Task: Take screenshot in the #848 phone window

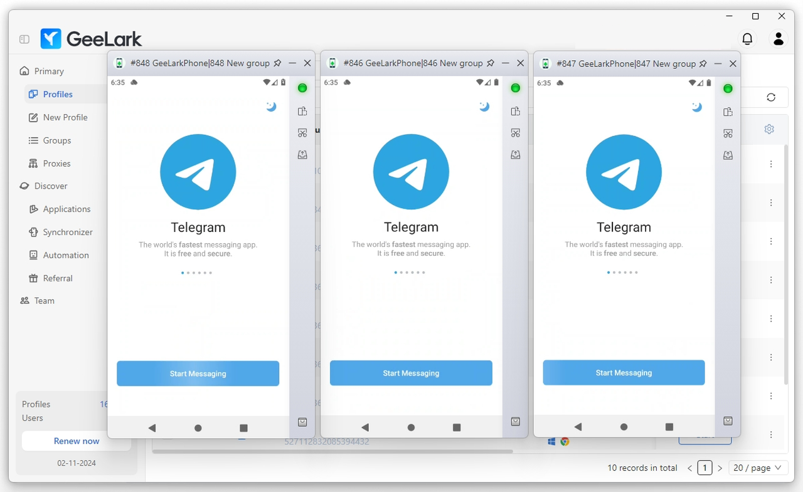Action: [302, 133]
